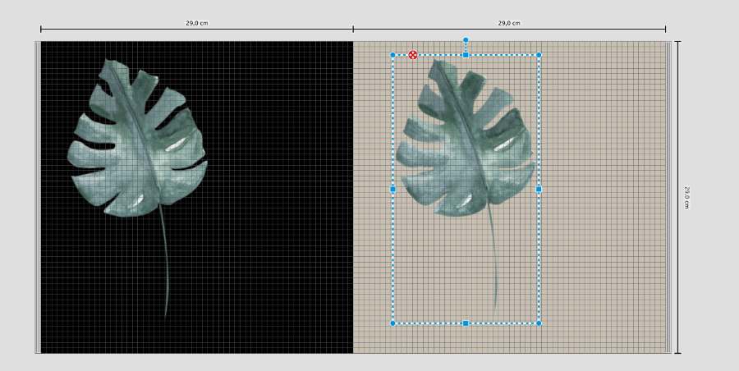
Task: Click the top-center square resize handle
Action: click(466, 55)
